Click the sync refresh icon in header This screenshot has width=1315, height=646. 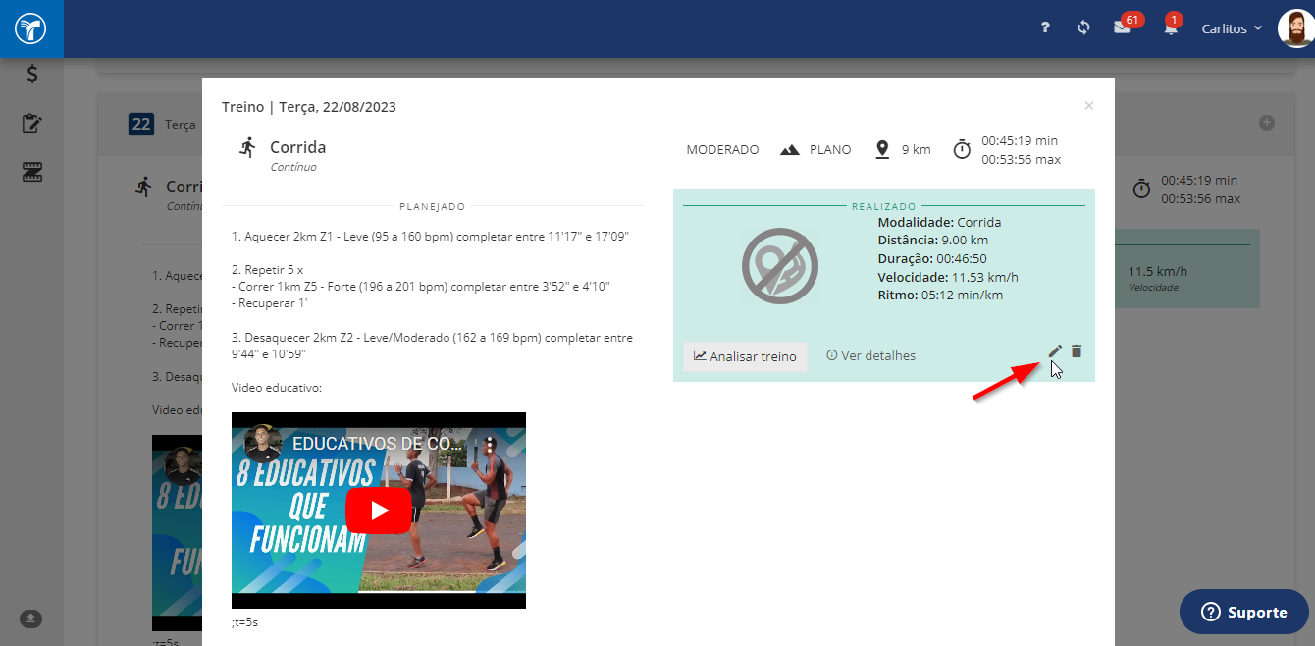point(1083,28)
